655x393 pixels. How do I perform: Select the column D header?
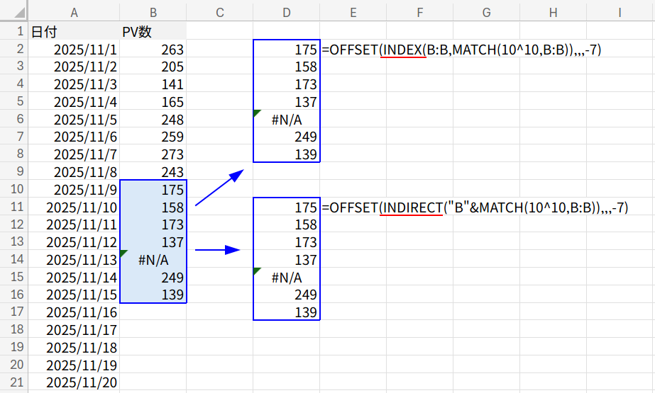286,12
